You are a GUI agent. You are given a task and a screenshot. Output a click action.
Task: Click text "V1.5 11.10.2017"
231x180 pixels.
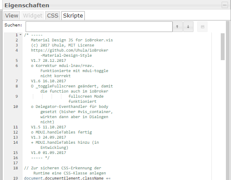point(48,127)
